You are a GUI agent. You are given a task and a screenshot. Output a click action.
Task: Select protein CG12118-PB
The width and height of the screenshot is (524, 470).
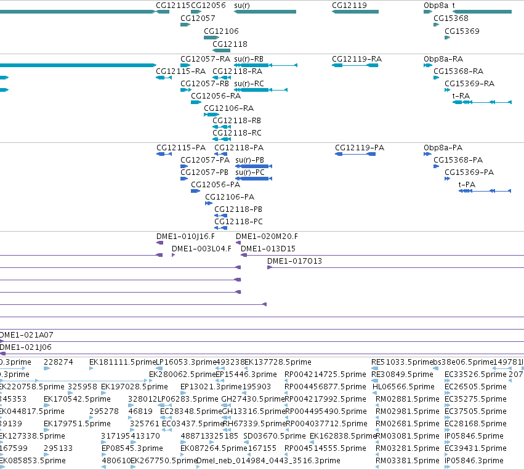[239, 210]
